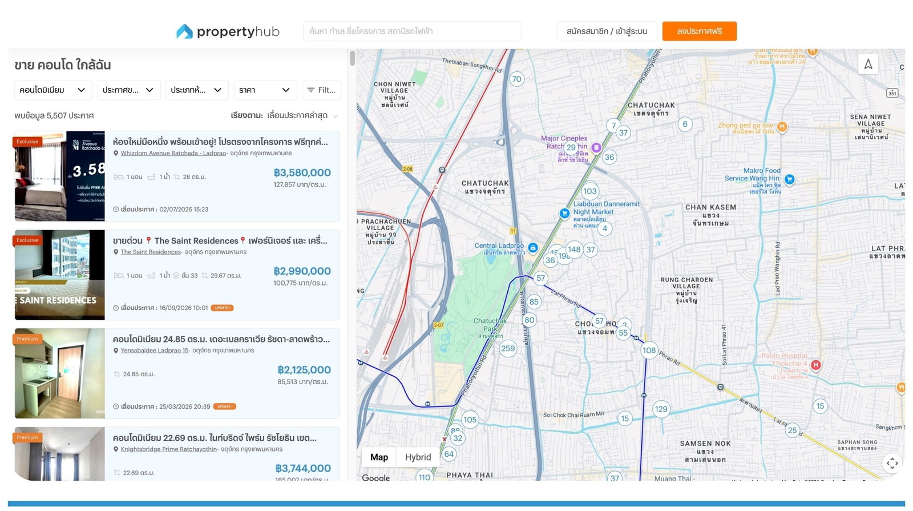Click the Makro Food Service Wang Hin marker

[x=789, y=179]
